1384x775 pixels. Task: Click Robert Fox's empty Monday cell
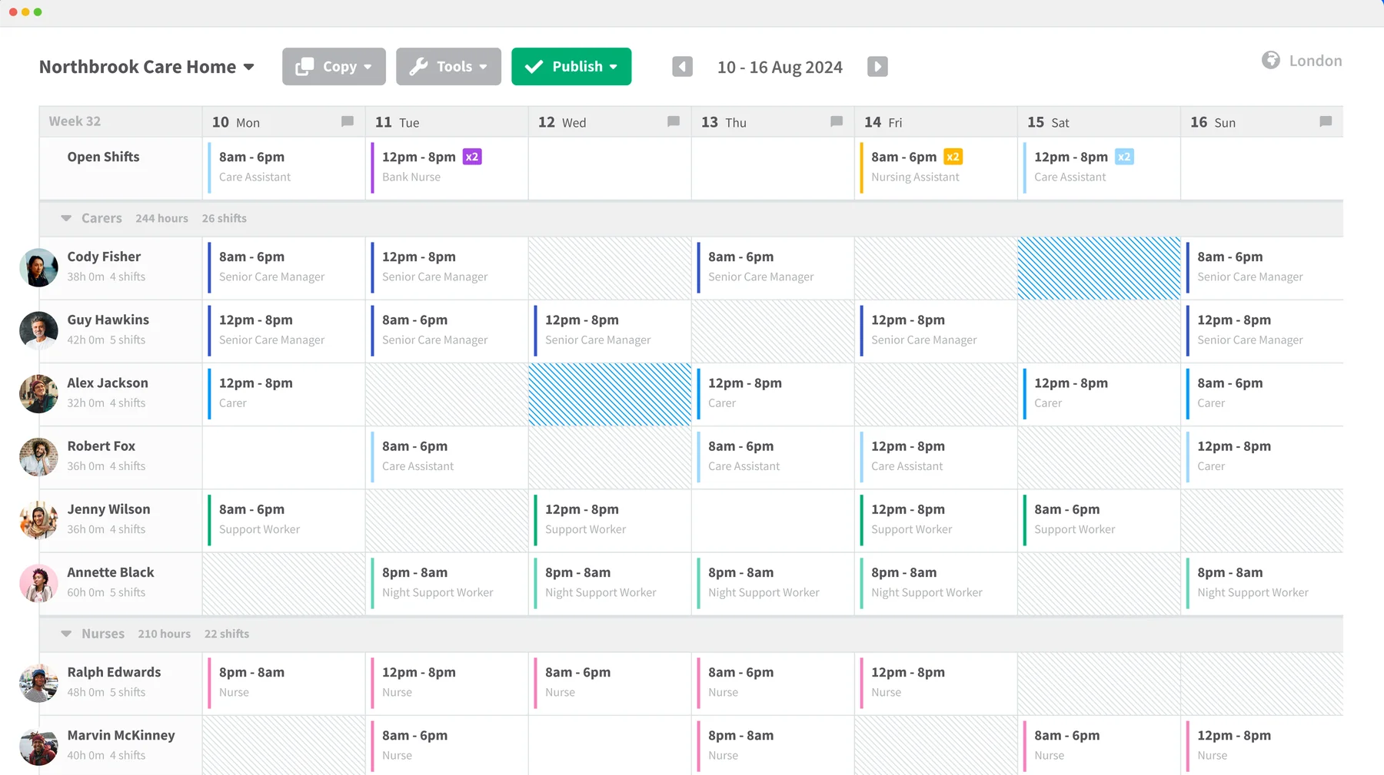click(x=284, y=458)
